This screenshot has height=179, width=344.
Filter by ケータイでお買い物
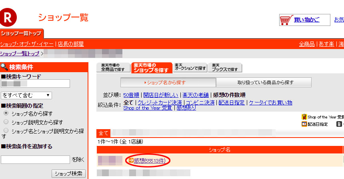tap(270, 102)
